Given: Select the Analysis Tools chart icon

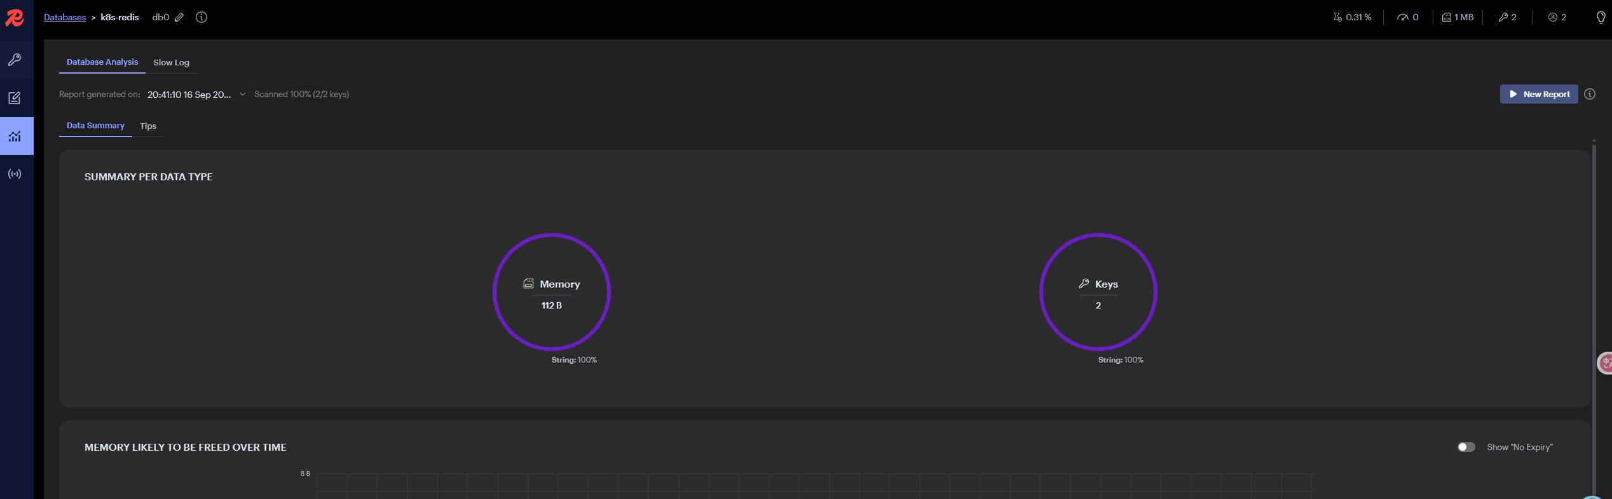Looking at the screenshot, I should coord(15,136).
